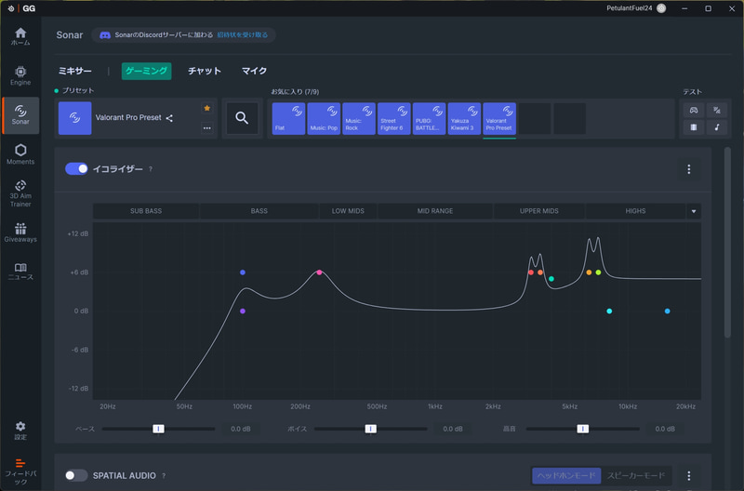Select the light-blue EQ point near 20kHz

(667, 312)
